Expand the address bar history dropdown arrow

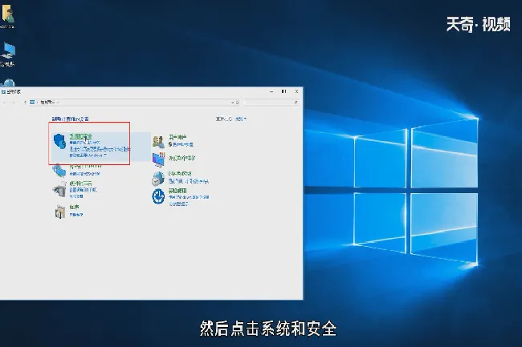[232, 103]
